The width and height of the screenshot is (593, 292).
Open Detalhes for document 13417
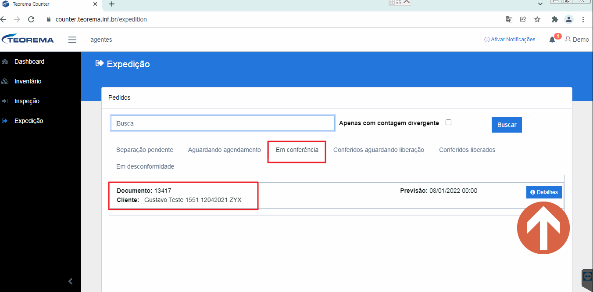point(544,192)
